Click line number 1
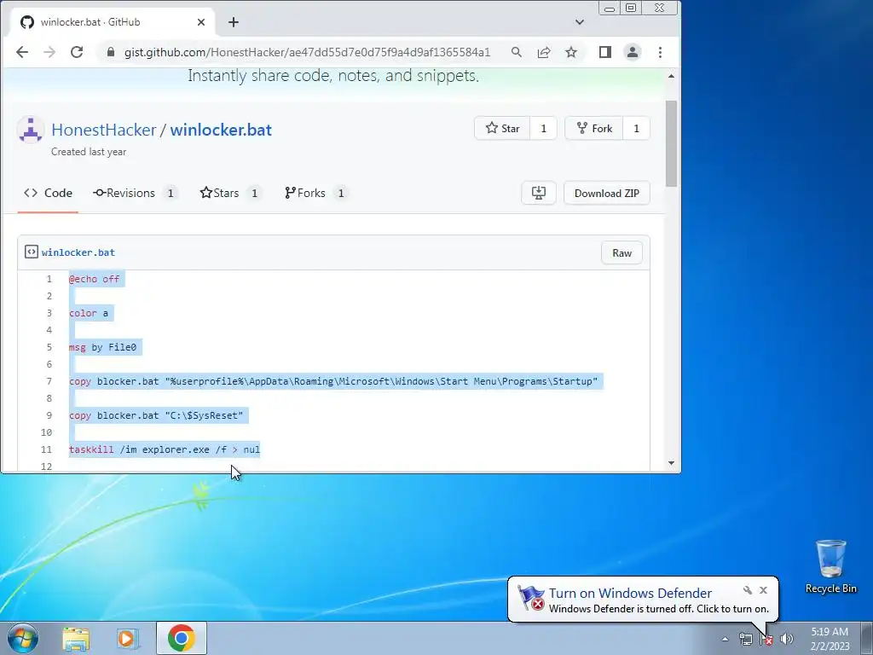The width and height of the screenshot is (873, 655). pyautogui.click(x=49, y=279)
